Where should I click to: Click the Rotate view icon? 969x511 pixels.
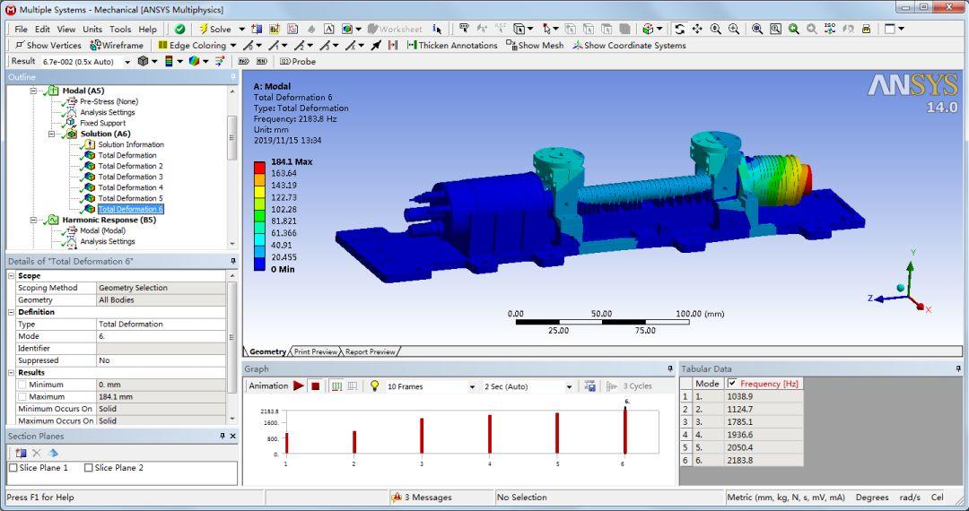tap(680, 29)
